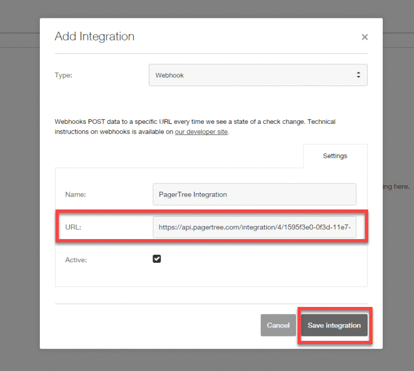Click the URL field containing api.pagertree.com
This screenshot has height=371, width=414.
coord(254,227)
